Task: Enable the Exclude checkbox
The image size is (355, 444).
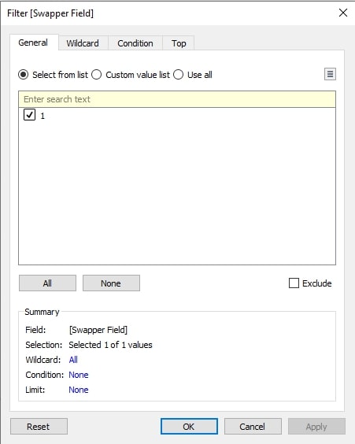Action: (294, 283)
